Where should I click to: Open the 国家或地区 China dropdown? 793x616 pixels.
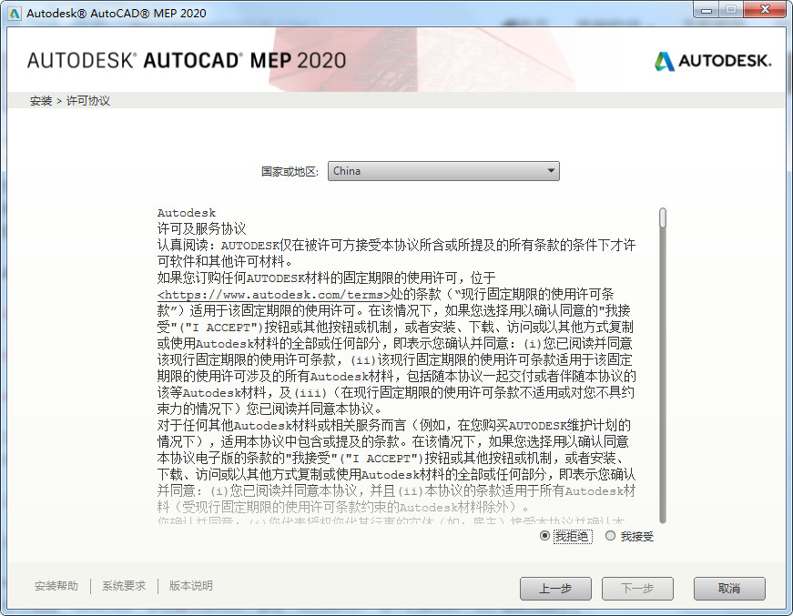pyautogui.click(x=443, y=171)
